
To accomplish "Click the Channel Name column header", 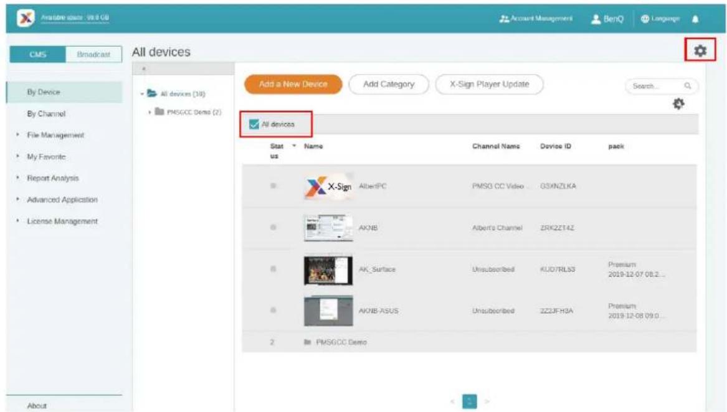I will pyautogui.click(x=496, y=146).
